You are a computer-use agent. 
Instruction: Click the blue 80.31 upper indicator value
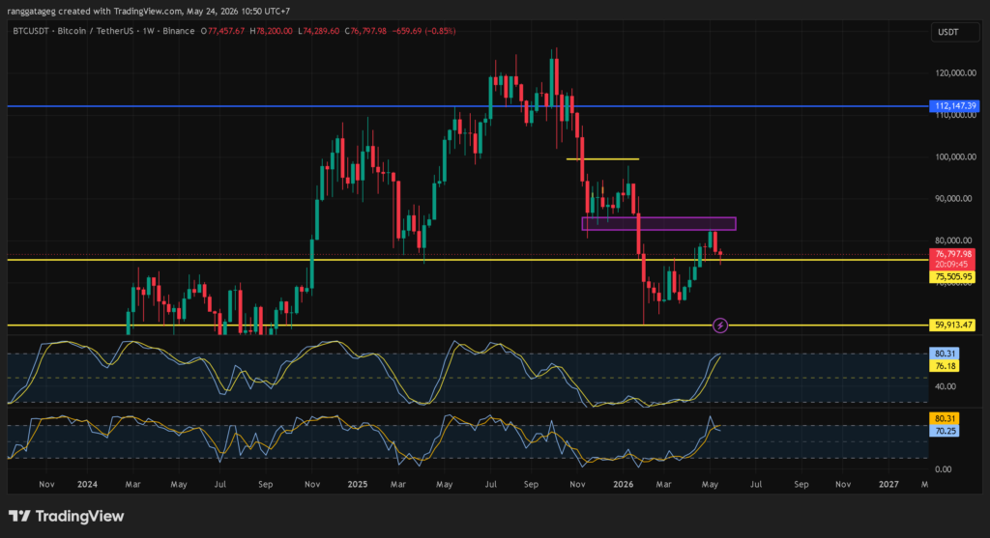[945, 354]
